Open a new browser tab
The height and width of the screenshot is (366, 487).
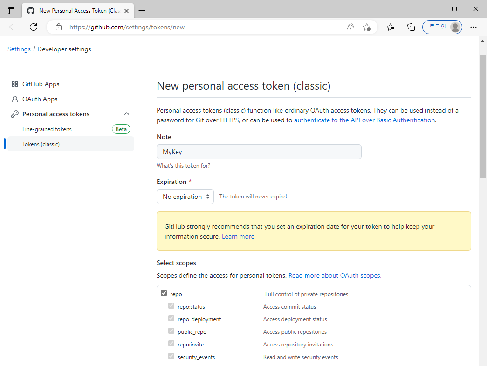pos(142,11)
